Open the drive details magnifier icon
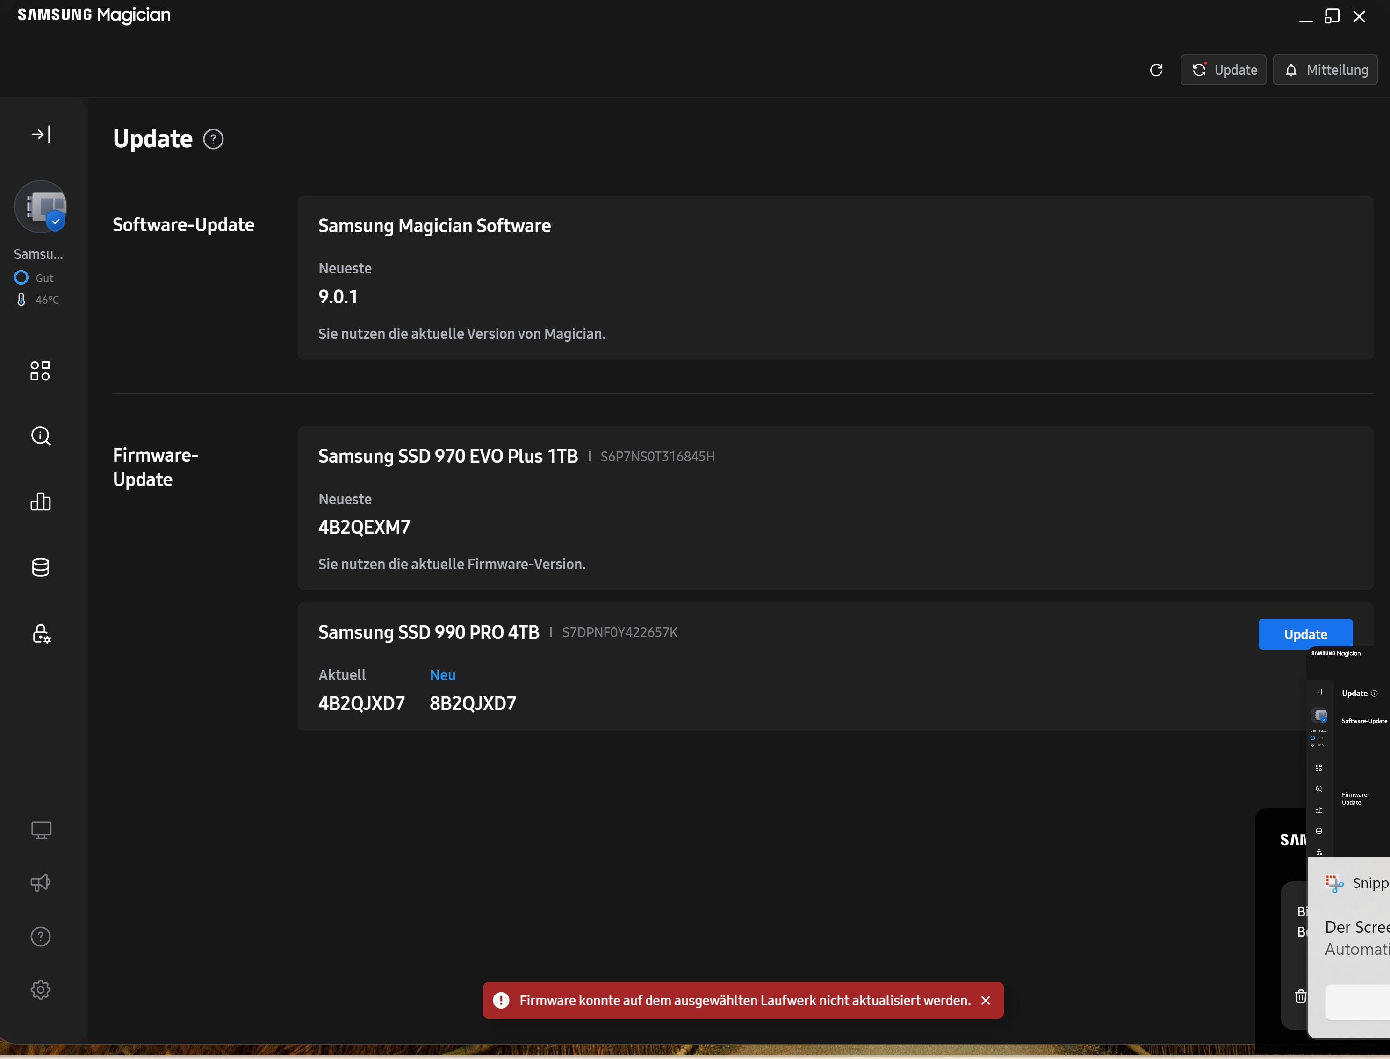Image resolution: width=1390 pixels, height=1059 pixels. (x=41, y=436)
